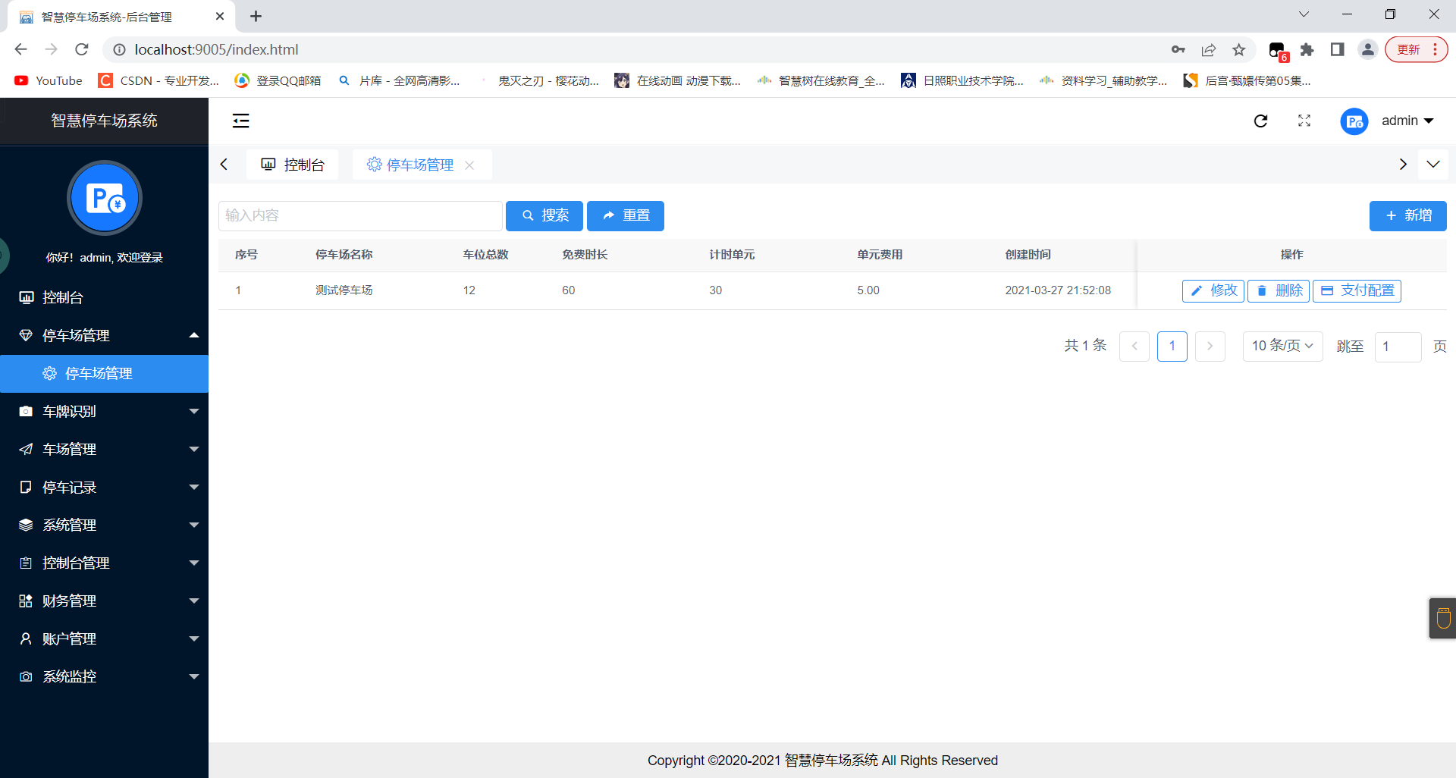Image resolution: width=1456 pixels, height=778 pixels.
Task: Expand the 停车记录 sidebar menu
Action: coord(104,487)
